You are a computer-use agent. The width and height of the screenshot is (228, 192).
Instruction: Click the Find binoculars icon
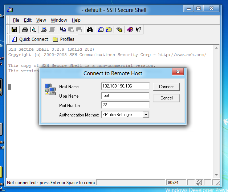[x=90, y=29]
